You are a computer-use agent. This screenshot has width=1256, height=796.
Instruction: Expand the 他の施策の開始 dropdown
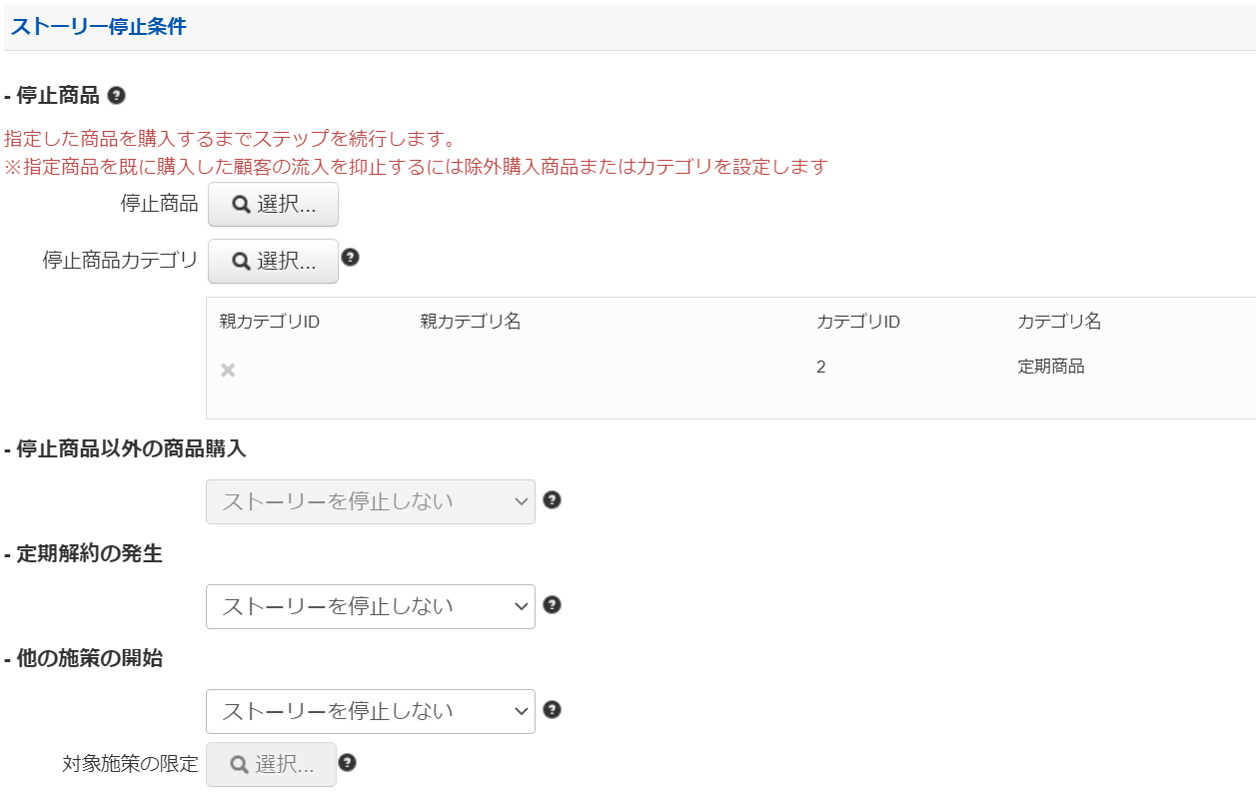[370, 711]
